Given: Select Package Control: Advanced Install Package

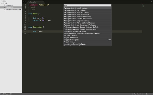Looking at the screenshot, I should pos(87,23).
